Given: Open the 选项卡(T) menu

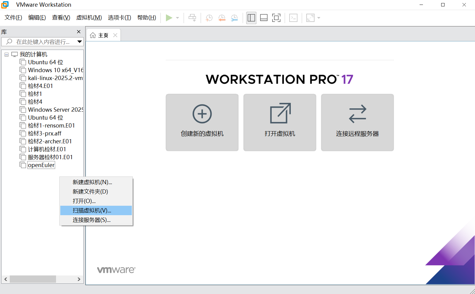Looking at the screenshot, I should (x=120, y=18).
